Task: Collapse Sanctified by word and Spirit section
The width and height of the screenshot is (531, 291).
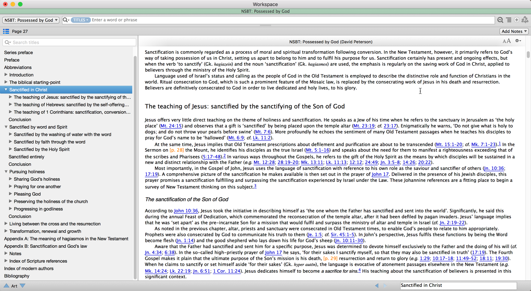Action: pyautogui.click(x=6, y=127)
